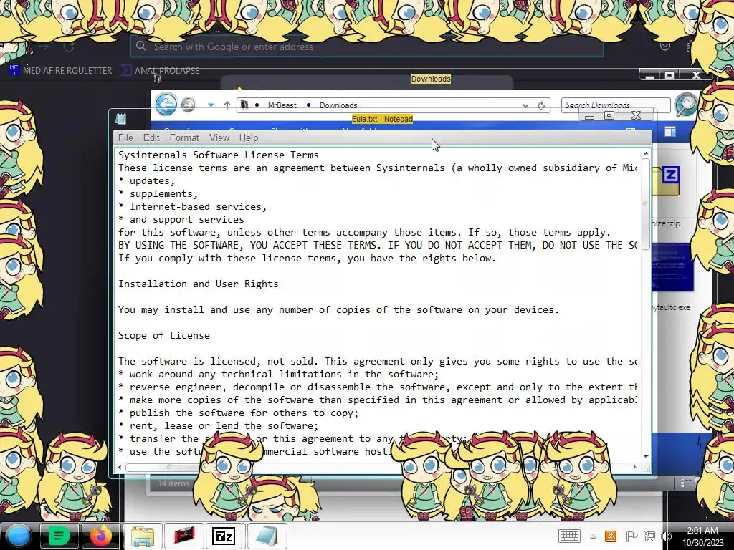
Task: Open the File menu in Notepad
Action: [x=125, y=137]
